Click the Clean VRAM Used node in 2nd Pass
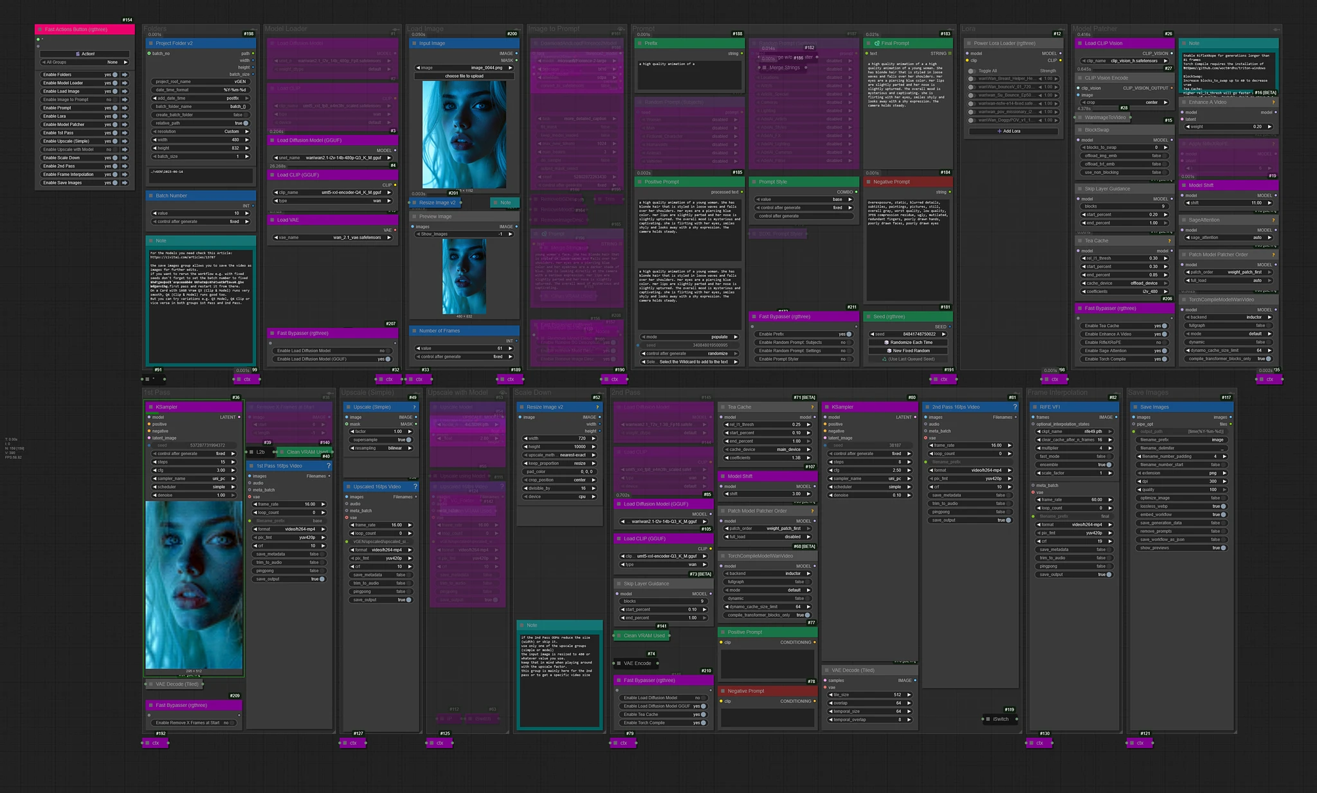This screenshot has height=793, width=1317. pos(642,636)
